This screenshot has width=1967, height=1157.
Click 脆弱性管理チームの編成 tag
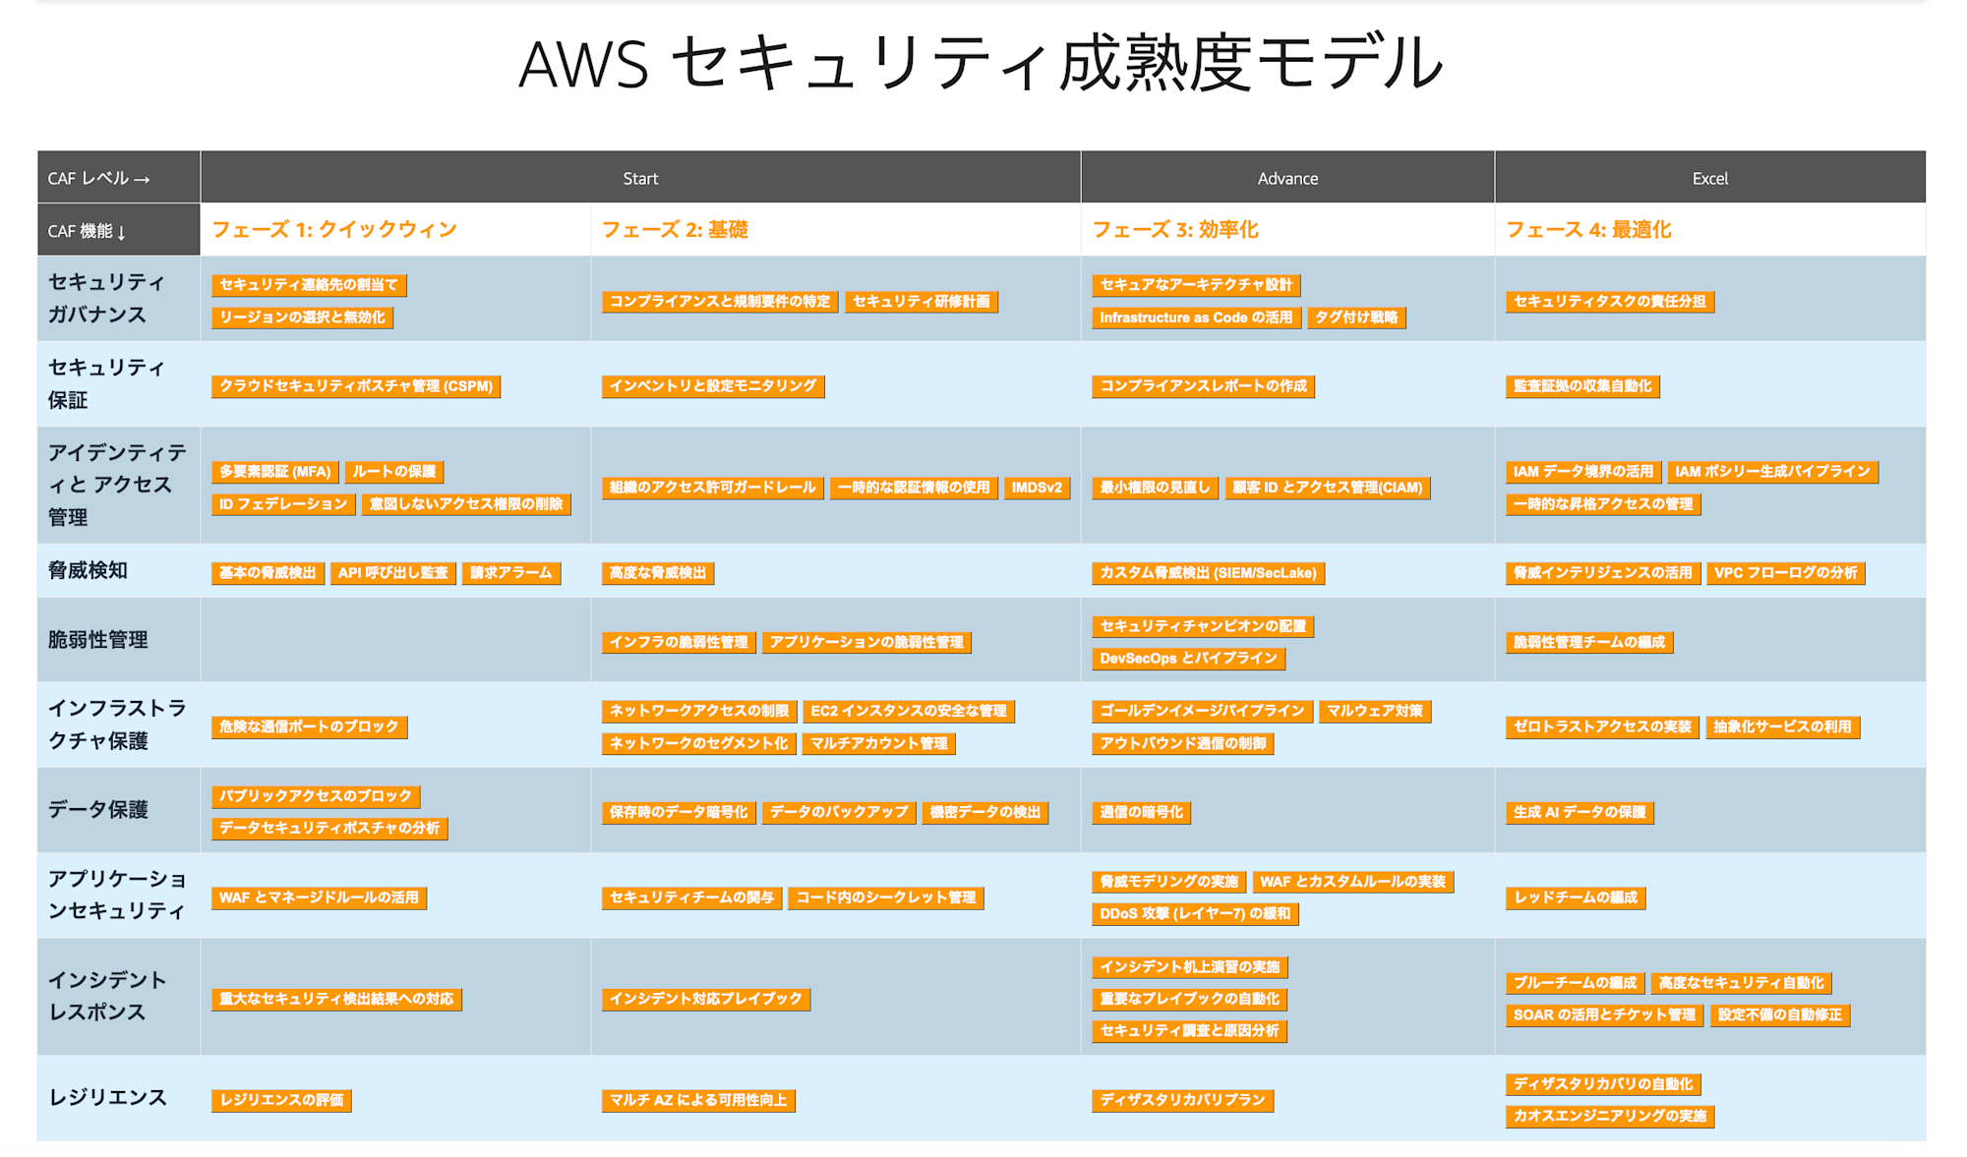(1589, 643)
